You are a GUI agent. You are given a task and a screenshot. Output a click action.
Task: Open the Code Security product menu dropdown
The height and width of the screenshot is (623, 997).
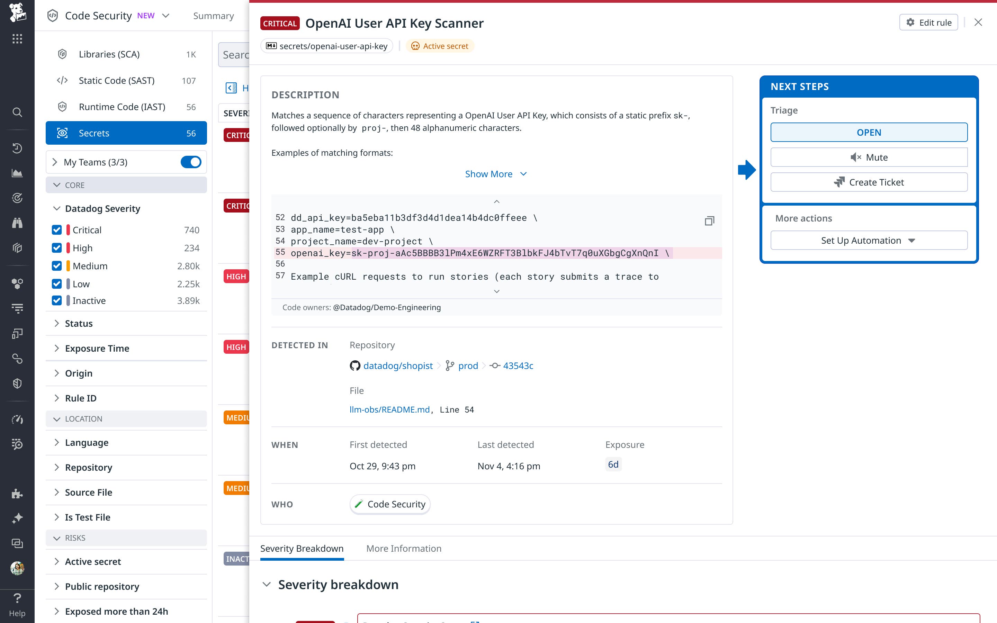165,15
